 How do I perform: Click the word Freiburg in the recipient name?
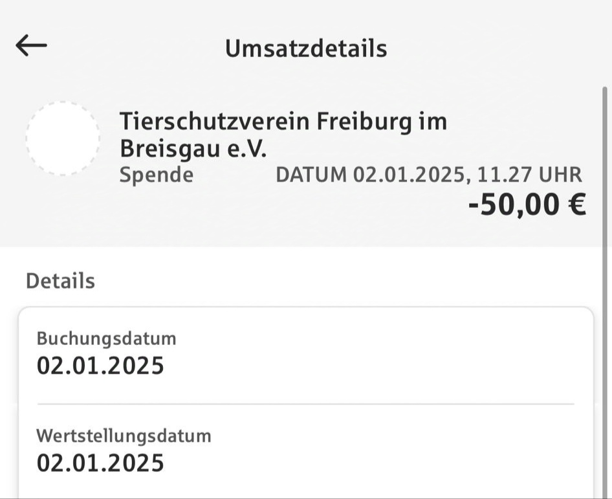(x=361, y=122)
